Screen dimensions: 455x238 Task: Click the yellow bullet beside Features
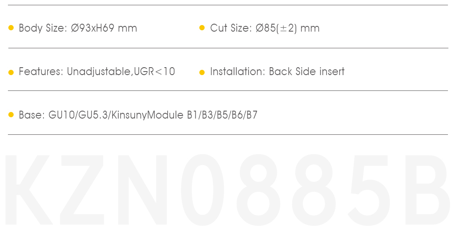coord(11,72)
